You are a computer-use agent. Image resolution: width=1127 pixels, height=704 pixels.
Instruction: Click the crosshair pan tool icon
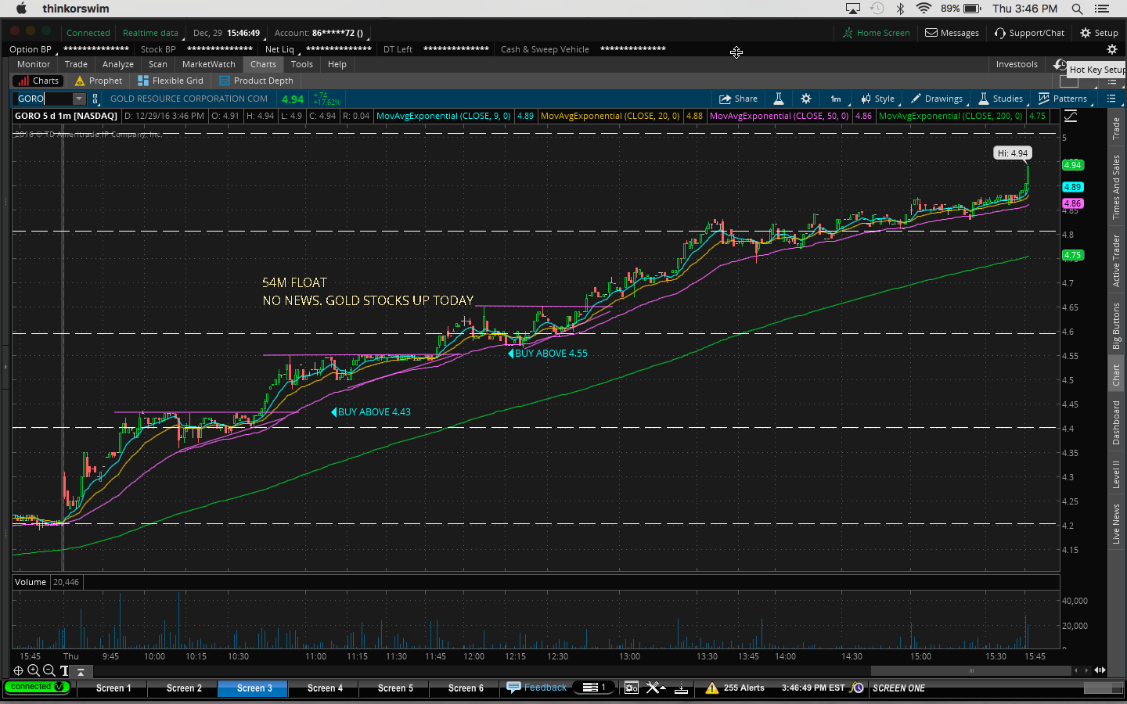18,670
